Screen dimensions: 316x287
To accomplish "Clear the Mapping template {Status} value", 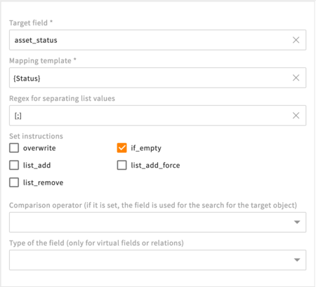I will pos(296,78).
